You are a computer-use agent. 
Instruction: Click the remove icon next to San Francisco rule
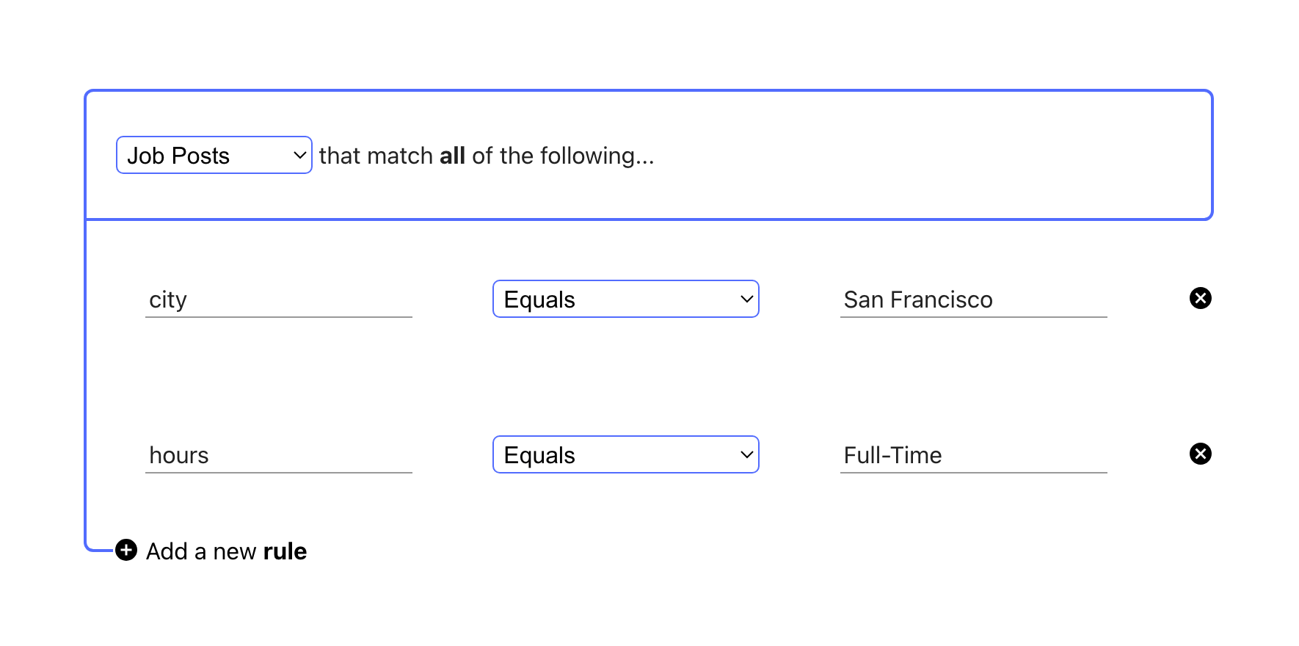click(1201, 298)
